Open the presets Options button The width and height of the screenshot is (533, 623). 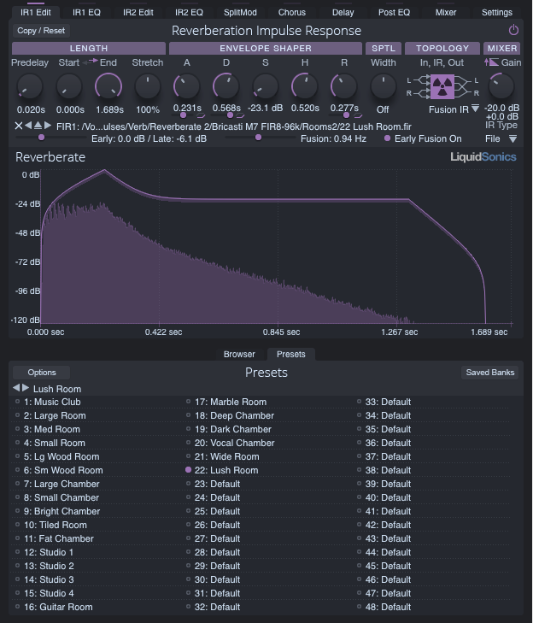pos(42,373)
